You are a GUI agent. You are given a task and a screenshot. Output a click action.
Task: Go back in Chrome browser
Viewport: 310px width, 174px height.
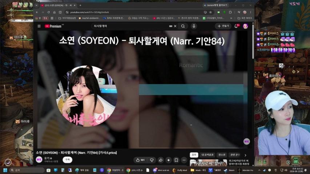click(37, 12)
